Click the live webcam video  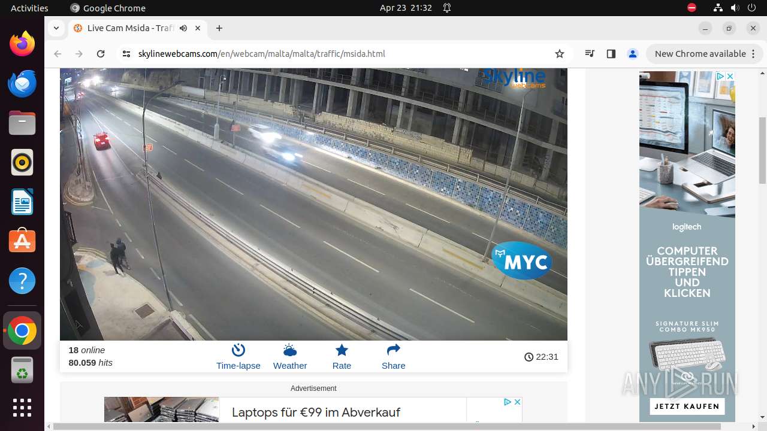coord(313,204)
